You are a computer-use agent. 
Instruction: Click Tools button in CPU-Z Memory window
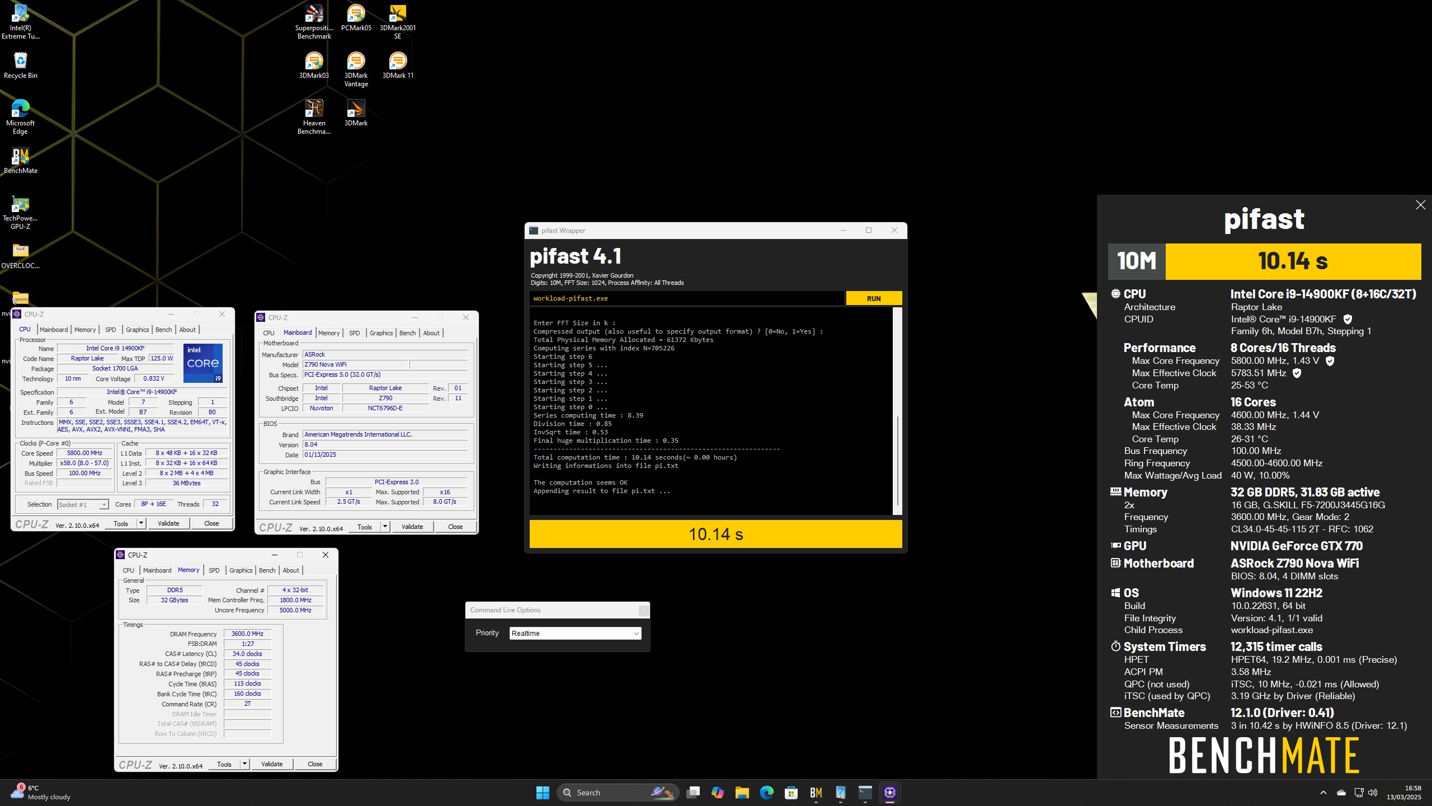click(224, 764)
